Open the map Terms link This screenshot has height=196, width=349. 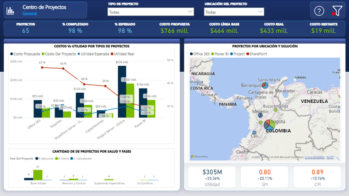coord(330,157)
